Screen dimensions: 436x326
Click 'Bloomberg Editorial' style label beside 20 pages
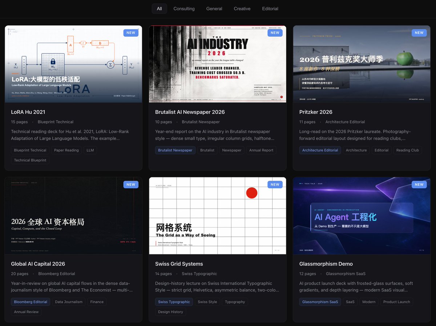(x=57, y=274)
